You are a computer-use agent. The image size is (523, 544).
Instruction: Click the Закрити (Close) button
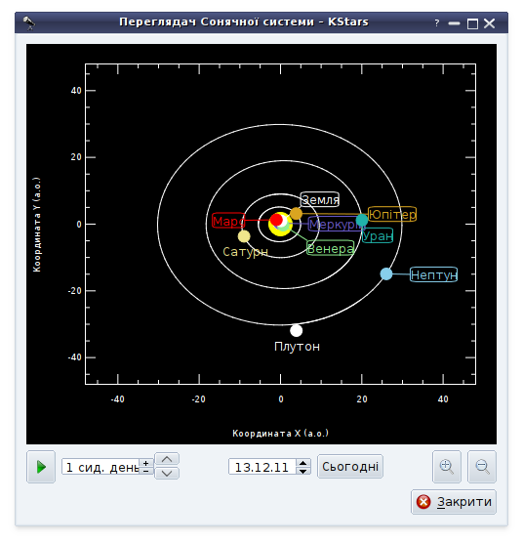click(x=454, y=502)
